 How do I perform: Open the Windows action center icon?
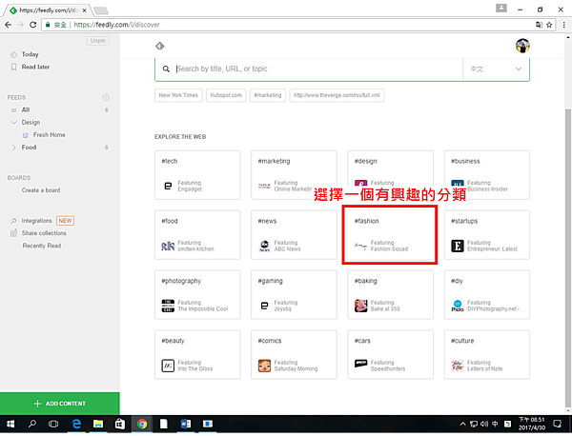(x=557, y=424)
